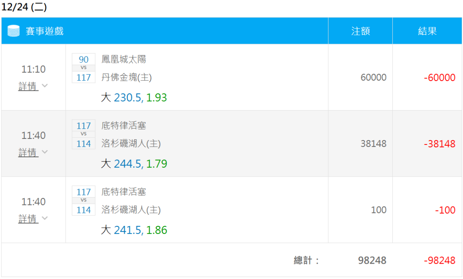This screenshot has height=279, width=463.
Task: Click 底特律活塞 in the 100 bet row
Action: click(124, 192)
